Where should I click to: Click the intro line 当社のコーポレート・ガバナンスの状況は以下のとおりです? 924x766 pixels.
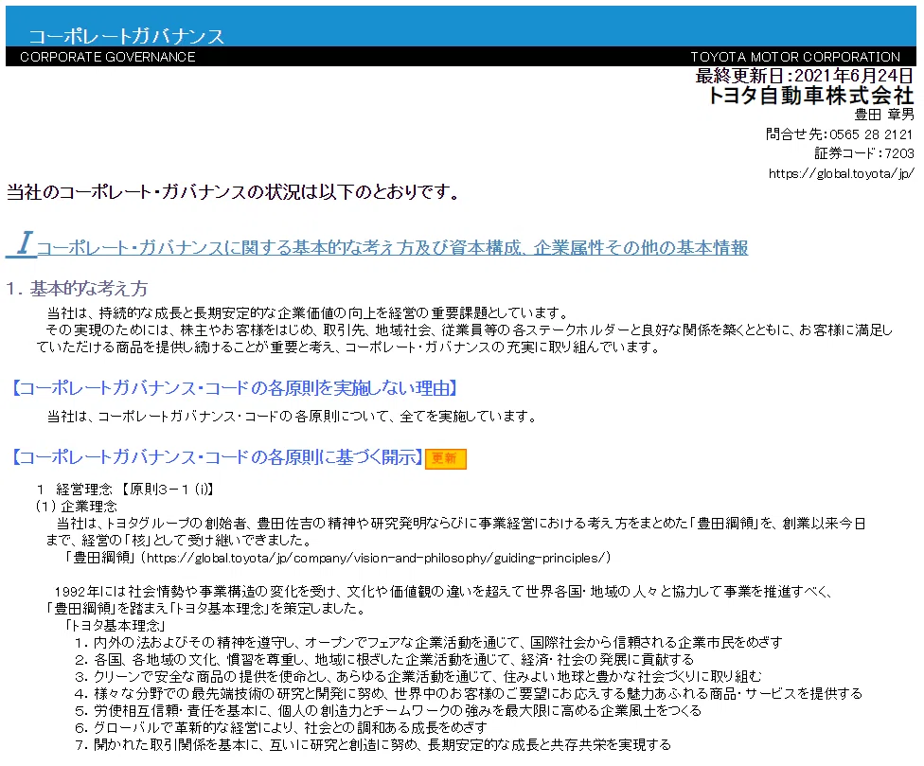pyautogui.click(x=233, y=192)
